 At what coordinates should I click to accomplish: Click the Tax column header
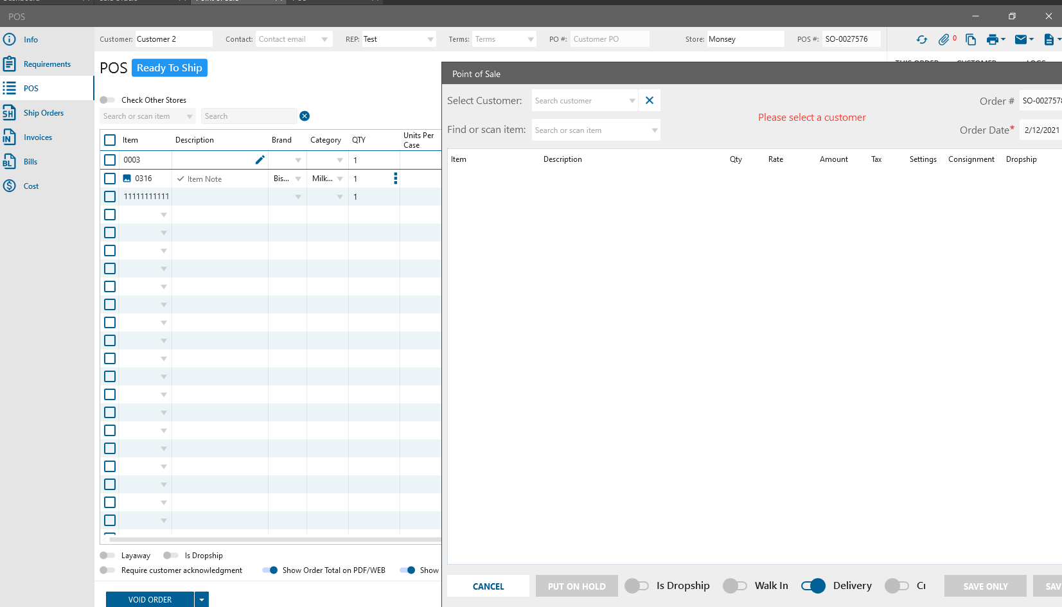pyautogui.click(x=876, y=159)
